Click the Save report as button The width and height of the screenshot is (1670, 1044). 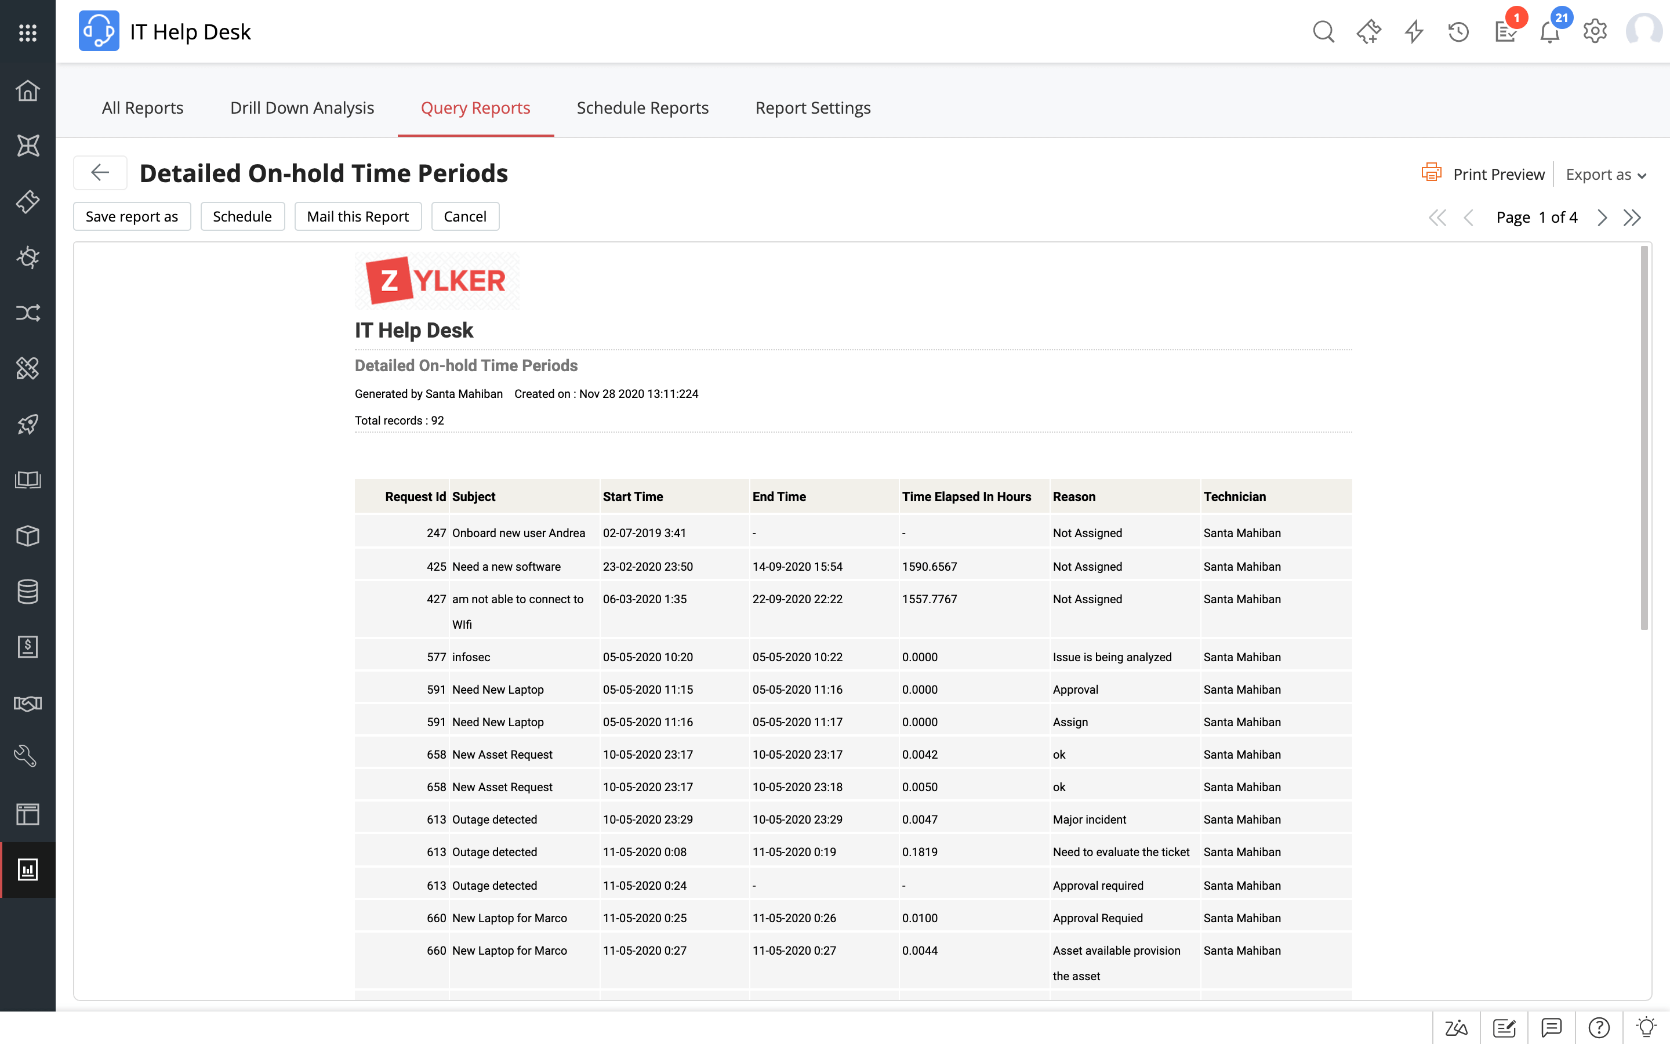pyautogui.click(x=132, y=216)
